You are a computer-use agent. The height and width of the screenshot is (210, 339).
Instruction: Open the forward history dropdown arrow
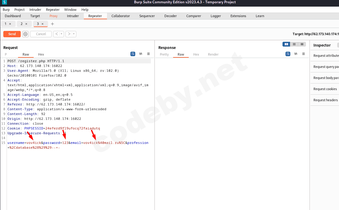(74, 34)
